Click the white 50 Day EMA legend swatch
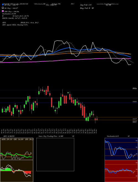This screenshot has height=182, width=138. [3, 8]
